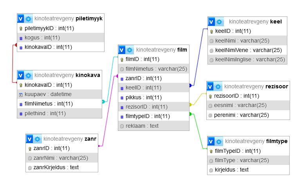The width and height of the screenshot is (303, 186).
Task: Click the gear icon on the piletimyyk table
Action: click(x=29, y=19)
